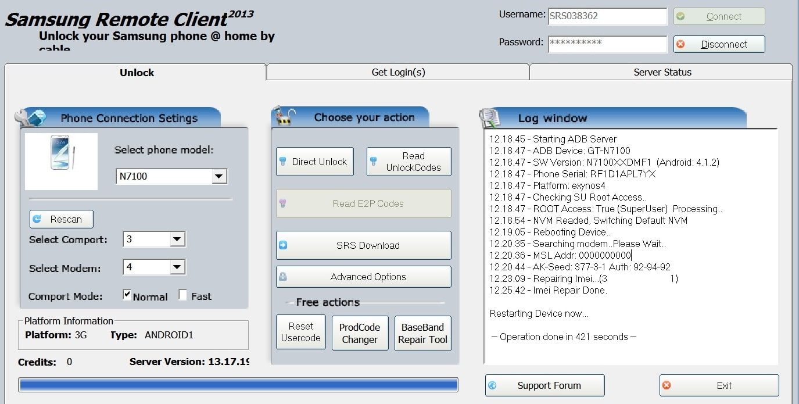Viewport: 799px width, 404px height.
Task: Click the Disconnect button
Action: (719, 44)
